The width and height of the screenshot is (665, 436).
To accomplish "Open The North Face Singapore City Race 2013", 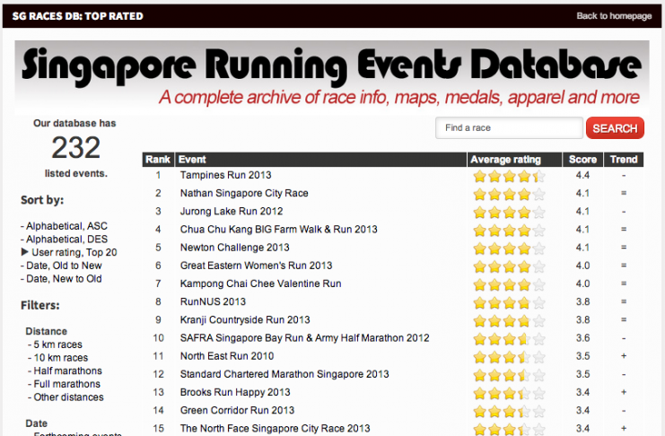I will tap(275, 428).
